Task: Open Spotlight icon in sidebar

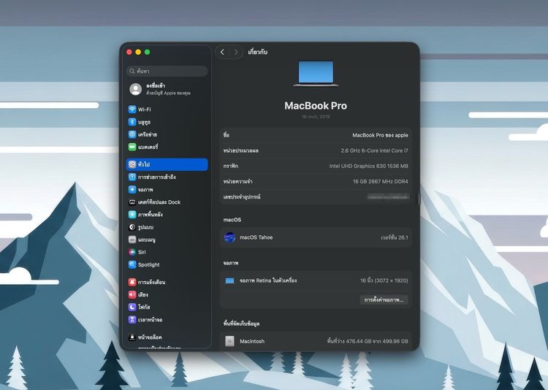Action: 132,264
